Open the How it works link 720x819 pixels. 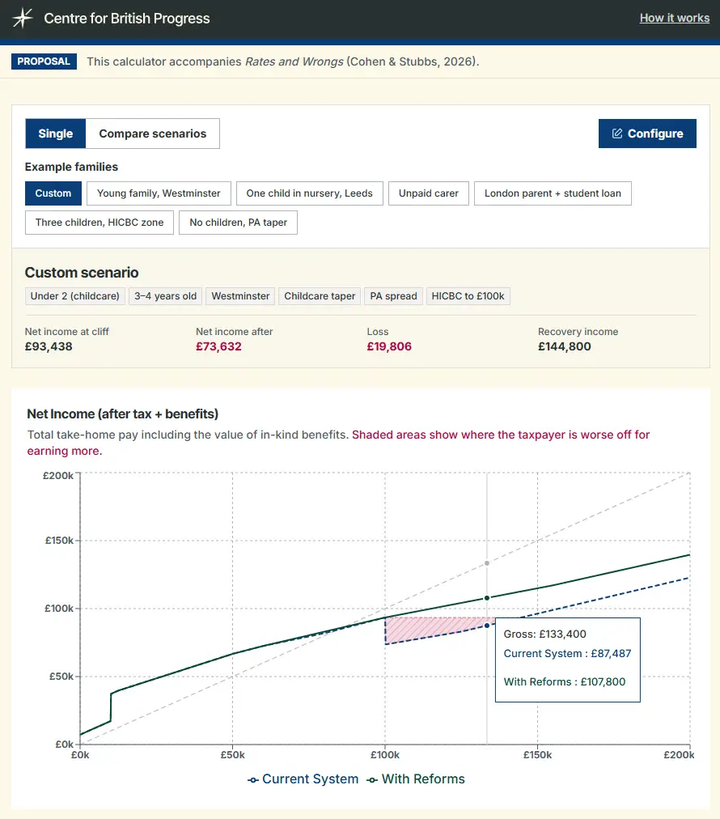coord(675,17)
